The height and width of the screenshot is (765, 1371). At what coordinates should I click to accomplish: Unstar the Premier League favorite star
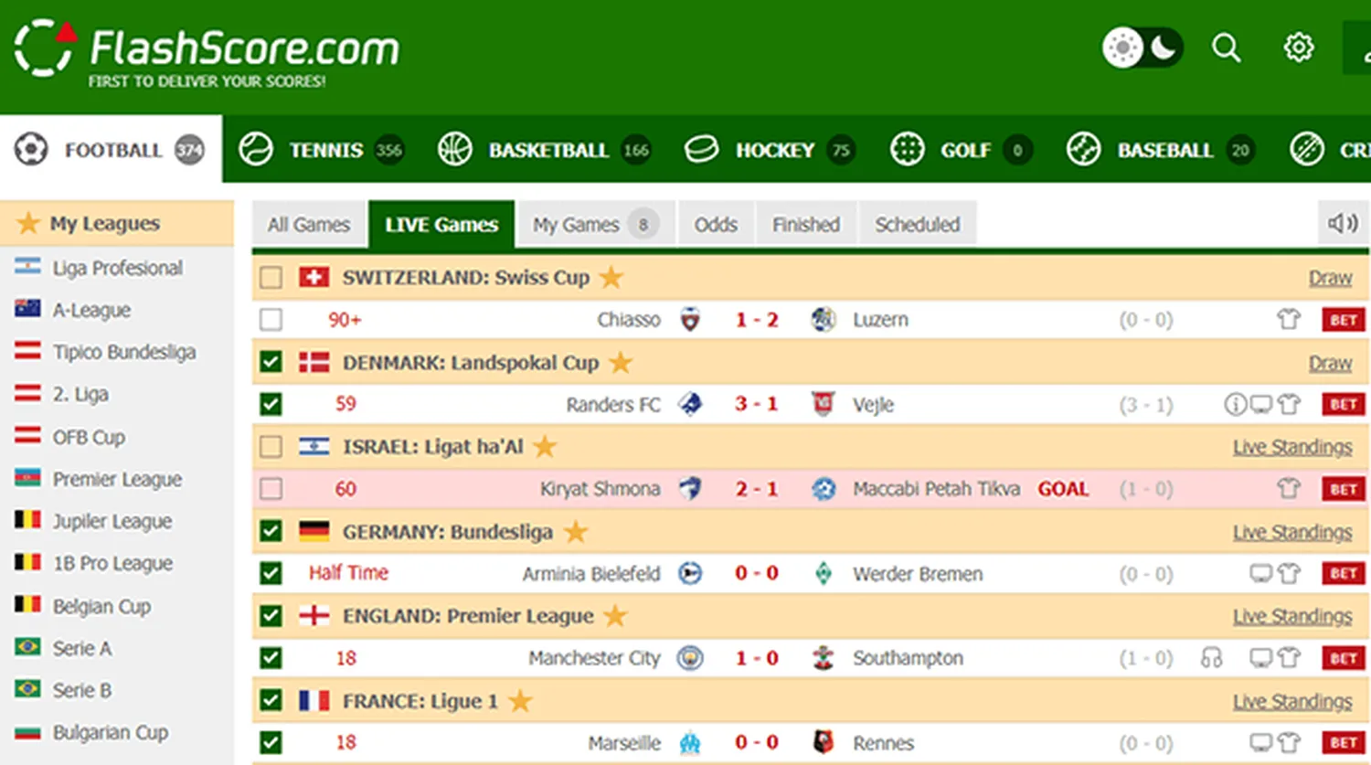click(x=615, y=615)
